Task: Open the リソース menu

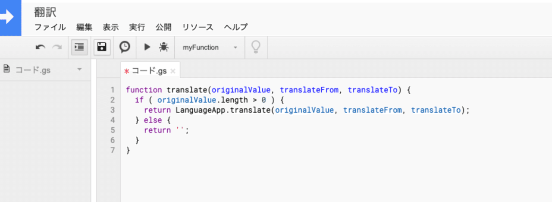Action: tap(198, 27)
